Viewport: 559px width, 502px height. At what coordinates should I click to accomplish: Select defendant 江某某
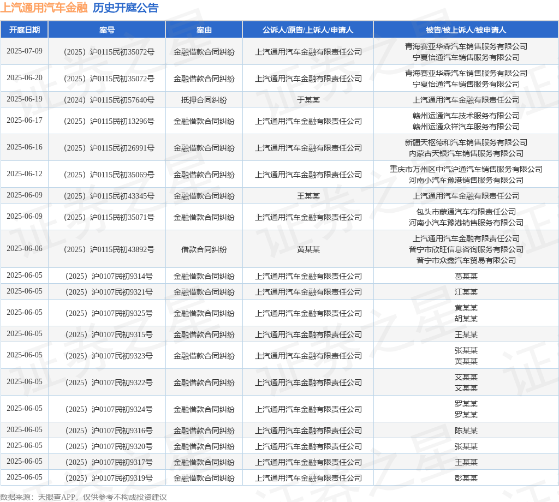click(x=466, y=292)
